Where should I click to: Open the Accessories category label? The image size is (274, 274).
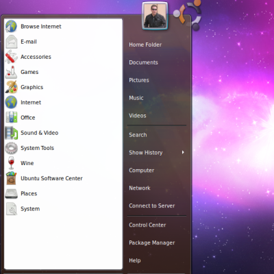click(36, 57)
